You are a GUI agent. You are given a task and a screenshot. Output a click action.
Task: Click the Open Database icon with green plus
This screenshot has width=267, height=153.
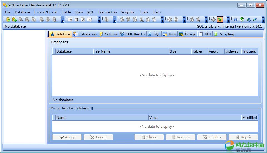pyautogui.click(x=14, y=19)
